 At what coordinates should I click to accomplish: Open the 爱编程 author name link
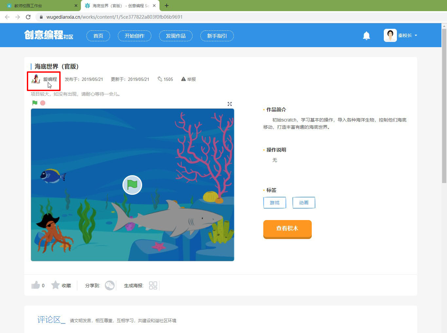pyautogui.click(x=50, y=79)
